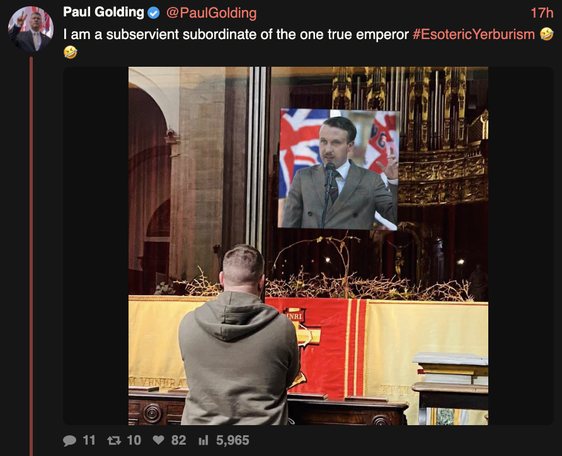Open the author's round profile avatar

coord(31,28)
